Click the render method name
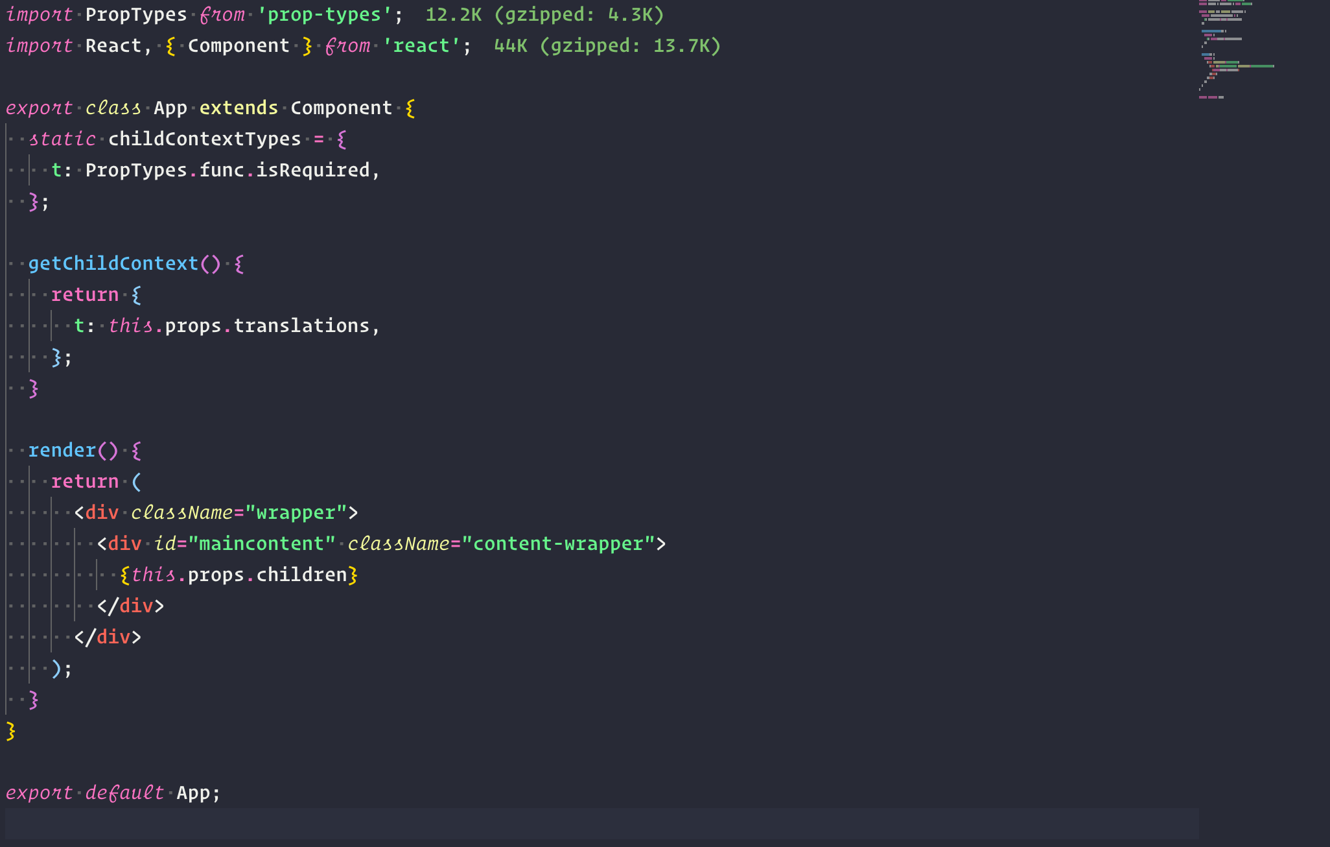The height and width of the screenshot is (847, 1330). pos(62,451)
